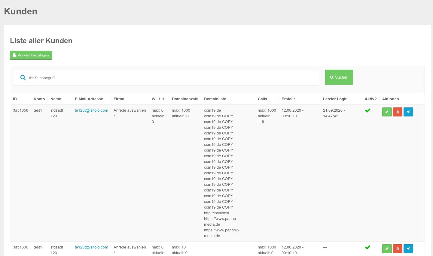Click the Aktiv? column header
433x256 pixels.
point(370,99)
